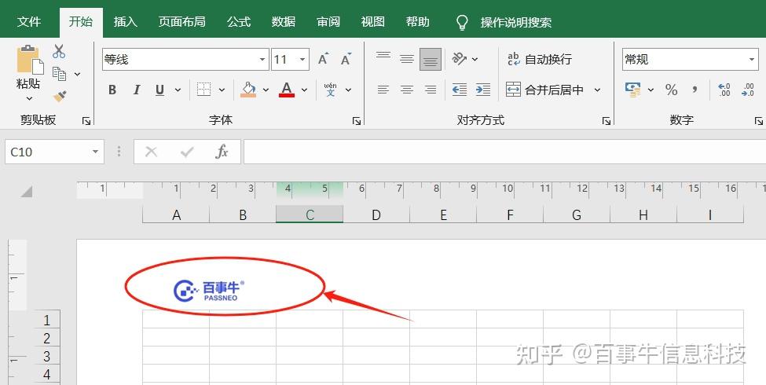Click the formula bar input

504,152
